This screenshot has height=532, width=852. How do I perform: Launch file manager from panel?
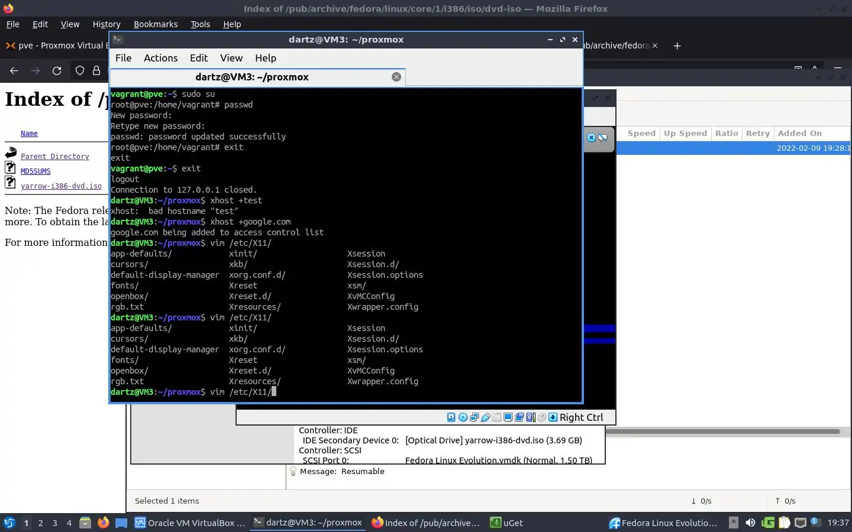85,523
